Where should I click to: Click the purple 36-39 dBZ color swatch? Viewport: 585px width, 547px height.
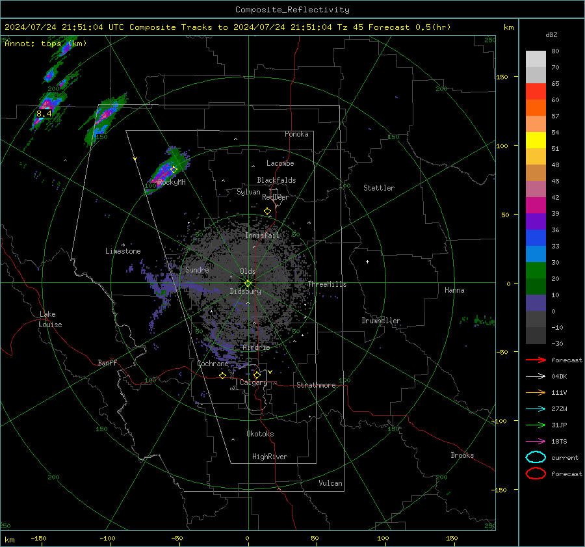click(536, 221)
